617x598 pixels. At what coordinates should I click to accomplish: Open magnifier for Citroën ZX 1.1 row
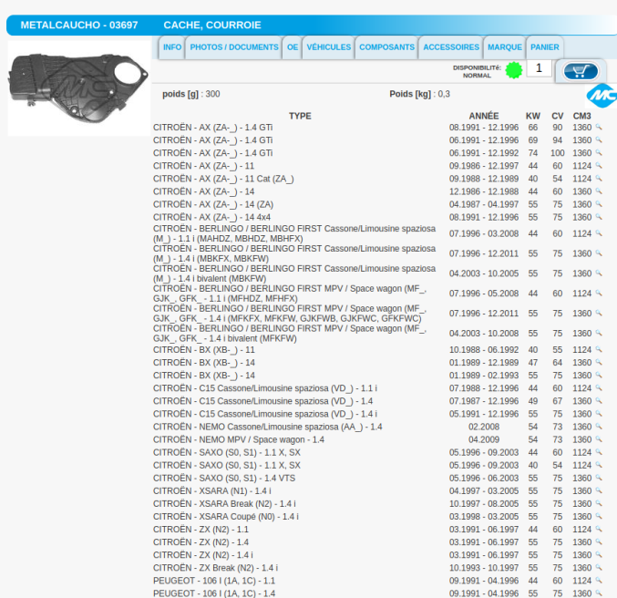(600, 530)
